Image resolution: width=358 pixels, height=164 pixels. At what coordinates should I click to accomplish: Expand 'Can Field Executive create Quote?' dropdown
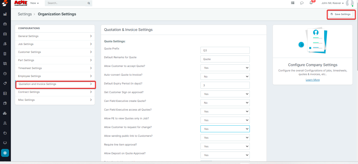225,103
